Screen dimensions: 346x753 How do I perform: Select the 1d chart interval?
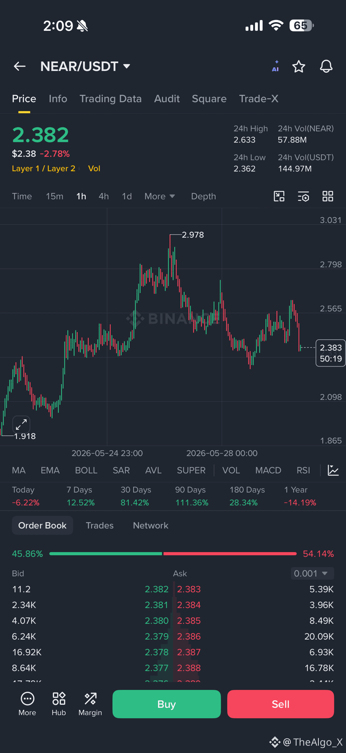click(127, 196)
